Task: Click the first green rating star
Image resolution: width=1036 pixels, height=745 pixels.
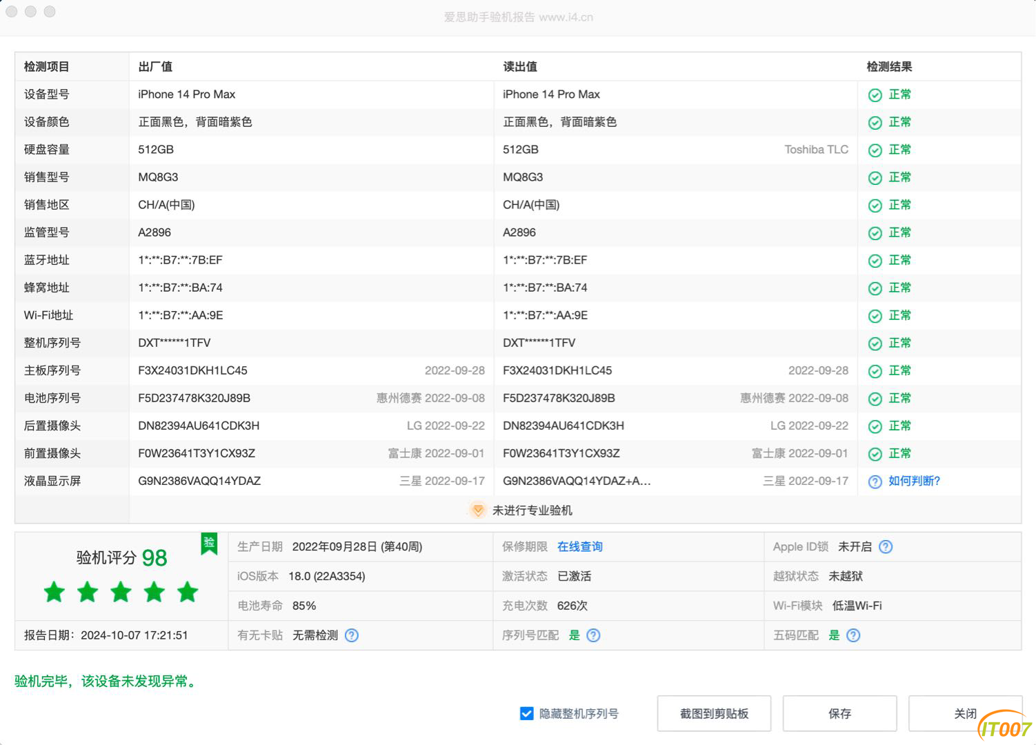Action: (x=54, y=592)
